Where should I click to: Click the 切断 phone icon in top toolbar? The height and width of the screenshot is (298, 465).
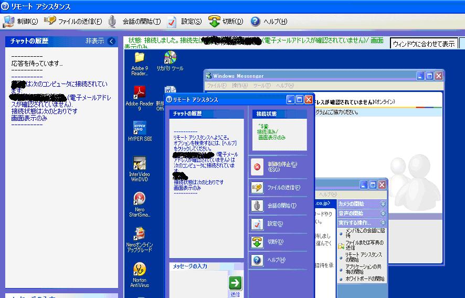click(214, 22)
